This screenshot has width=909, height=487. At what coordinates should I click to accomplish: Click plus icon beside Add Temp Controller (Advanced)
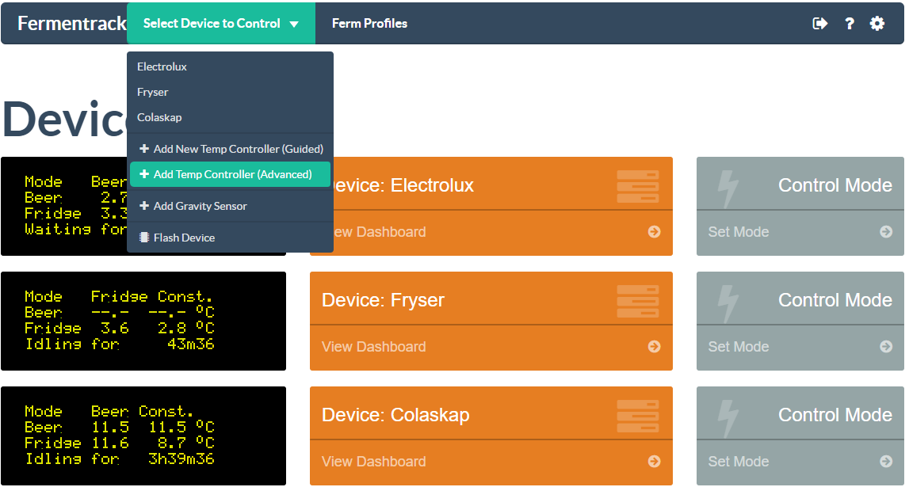144,173
